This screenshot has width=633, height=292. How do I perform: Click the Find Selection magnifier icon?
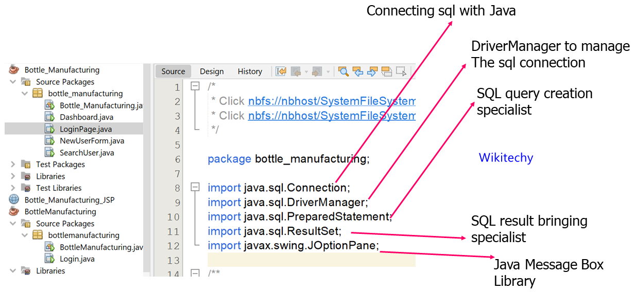click(343, 71)
